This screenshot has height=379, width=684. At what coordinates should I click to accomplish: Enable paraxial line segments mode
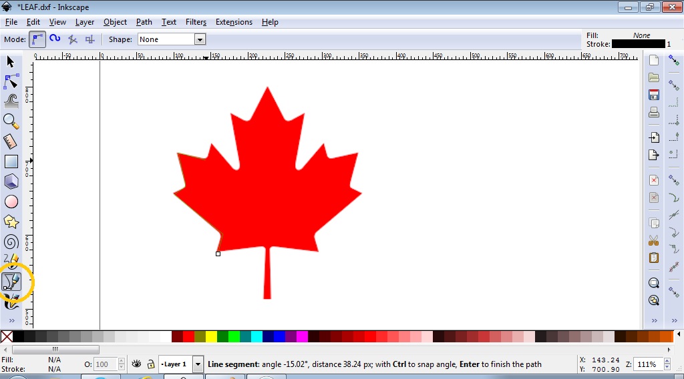click(90, 39)
